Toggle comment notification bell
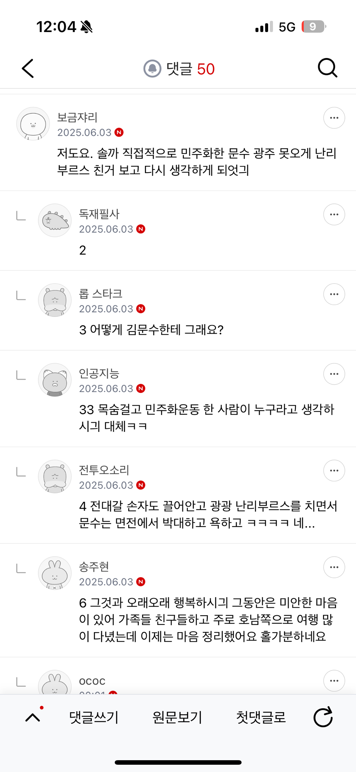Screen dimensions: 356x772 coord(152,69)
